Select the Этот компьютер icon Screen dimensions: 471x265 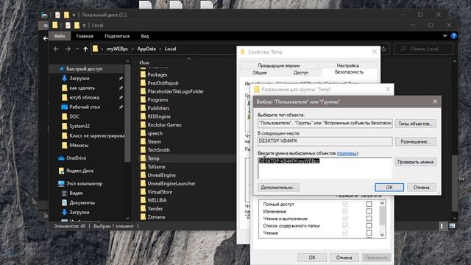coord(61,183)
